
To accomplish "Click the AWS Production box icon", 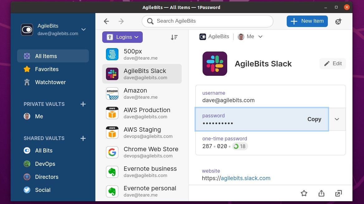I will pyautogui.click(x=112, y=113).
